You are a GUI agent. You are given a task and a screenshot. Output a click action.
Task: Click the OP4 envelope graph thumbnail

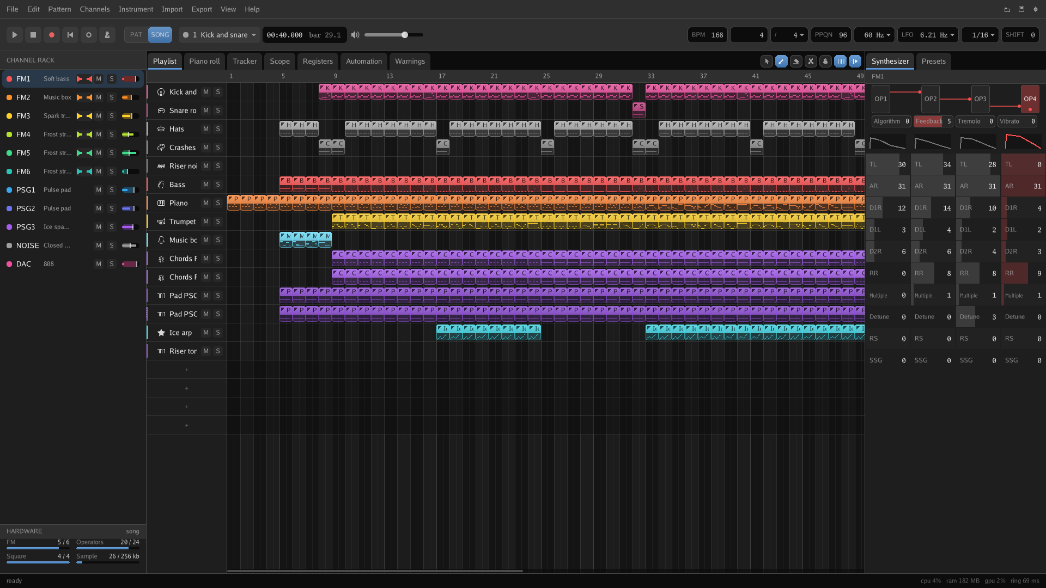[1023, 142]
